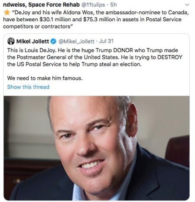
Task: Click the gold star emoji in tweet
Action: pos(6,13)
